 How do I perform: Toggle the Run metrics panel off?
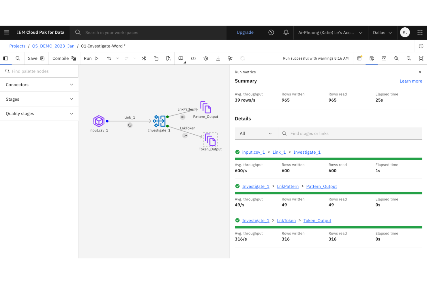point(372,58)
